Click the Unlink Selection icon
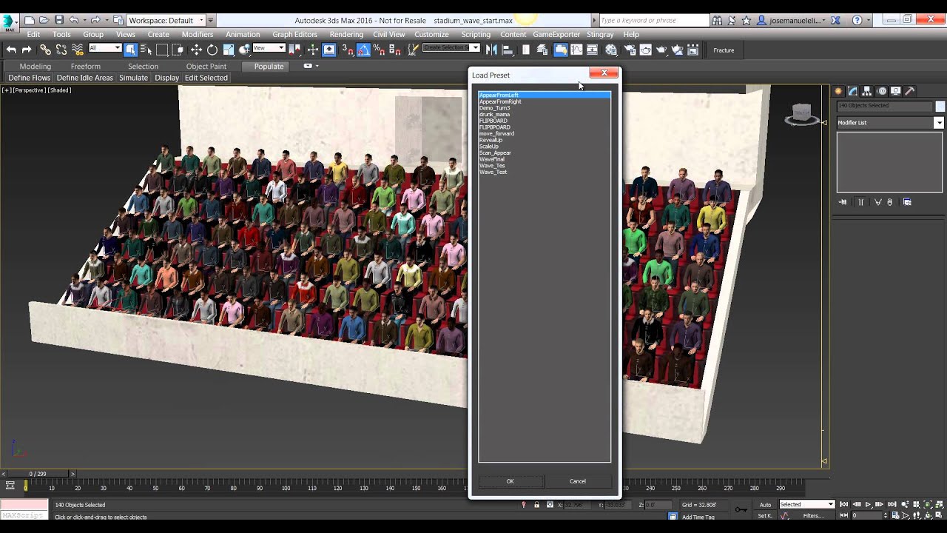The image size is (947, 533). tap(61, 50)
